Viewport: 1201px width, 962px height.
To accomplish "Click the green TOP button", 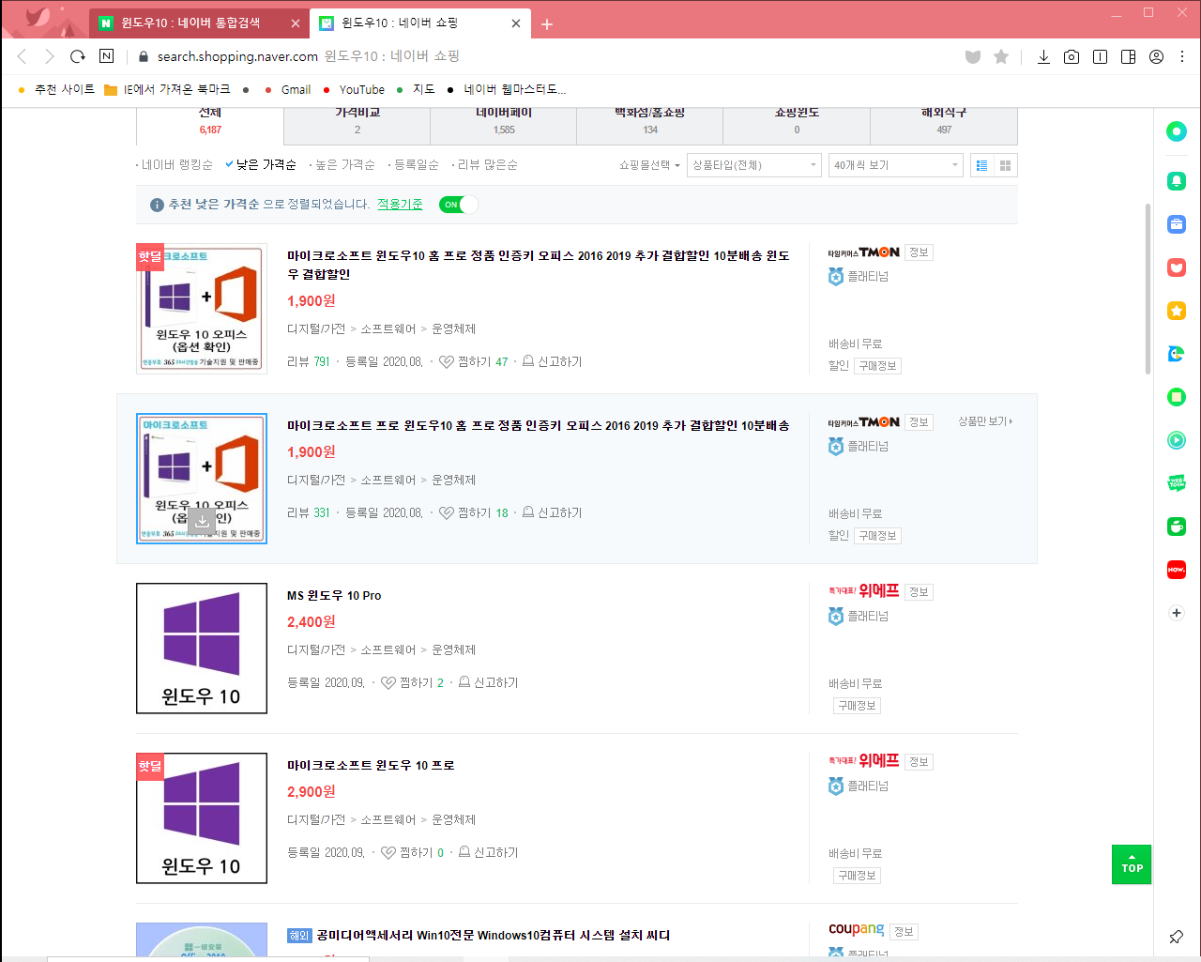I will (1132, 864).
